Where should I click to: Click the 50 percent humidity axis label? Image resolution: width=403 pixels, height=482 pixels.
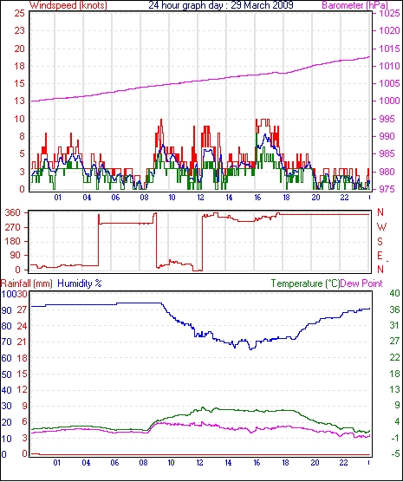point(6,375)
